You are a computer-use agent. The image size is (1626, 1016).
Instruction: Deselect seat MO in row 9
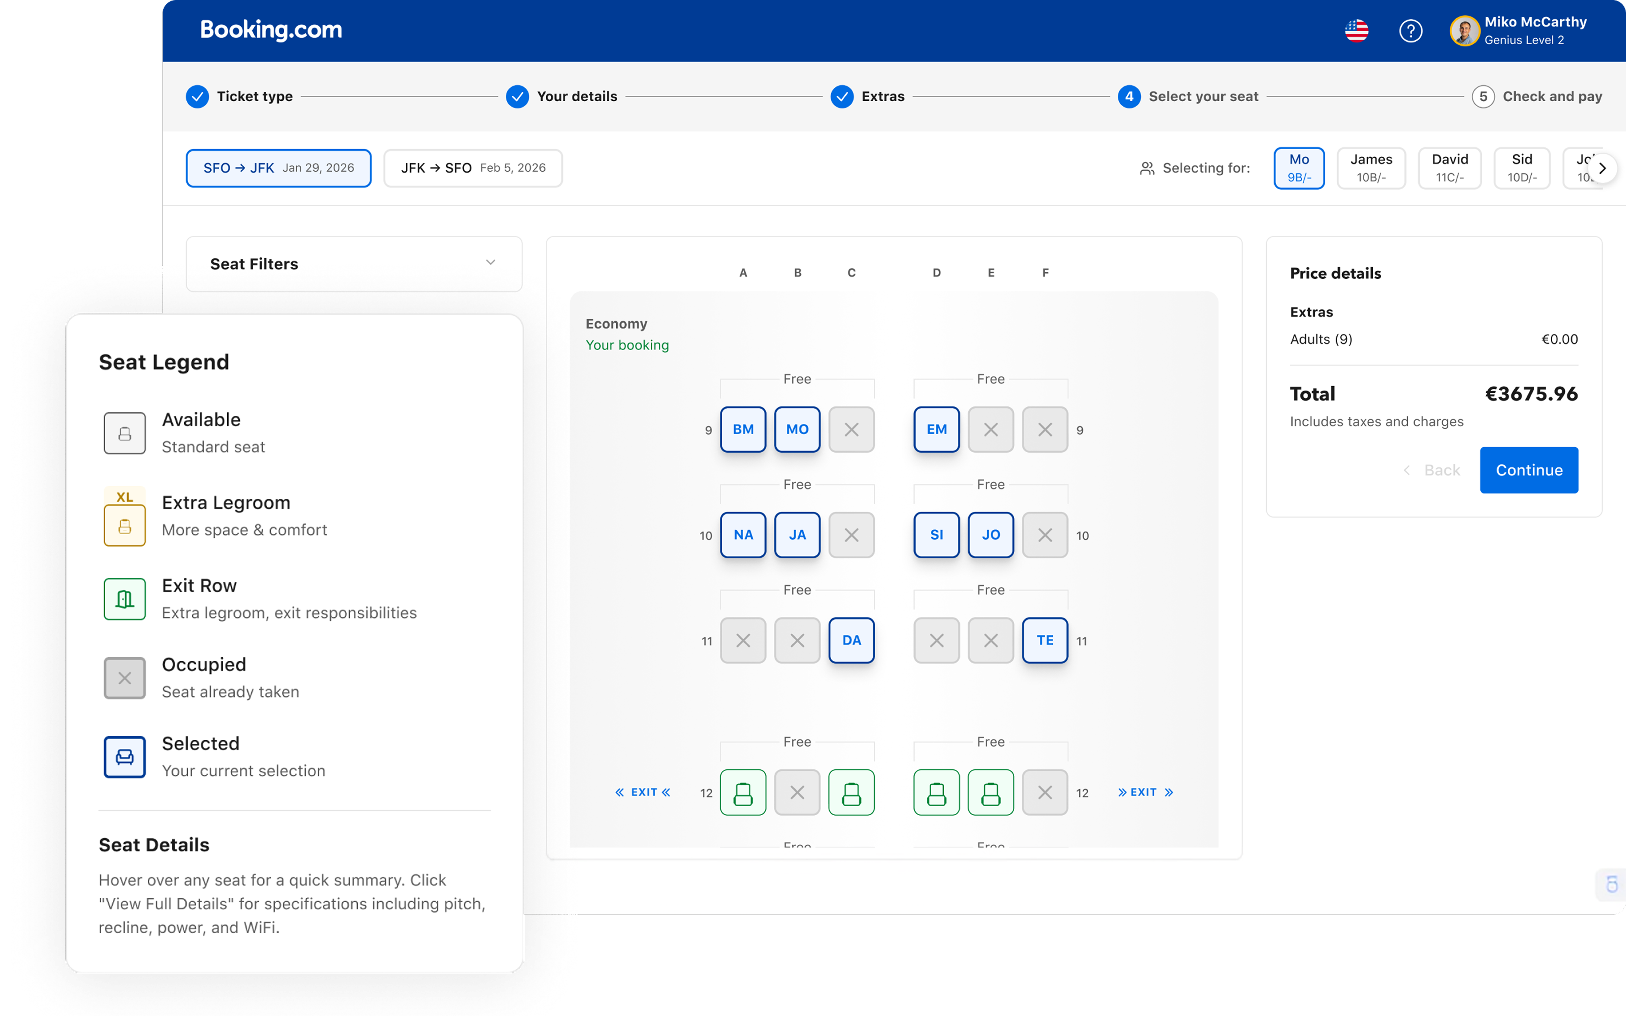[x=797, y=429]
